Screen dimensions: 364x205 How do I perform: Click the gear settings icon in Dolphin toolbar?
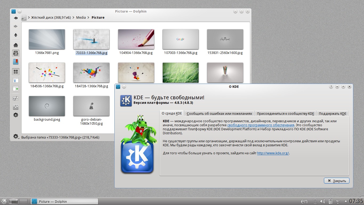(x=16, y=115)
